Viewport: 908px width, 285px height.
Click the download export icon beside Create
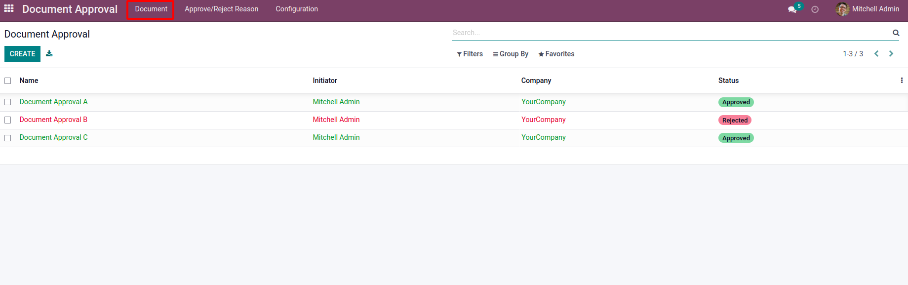tap(49, 53)
